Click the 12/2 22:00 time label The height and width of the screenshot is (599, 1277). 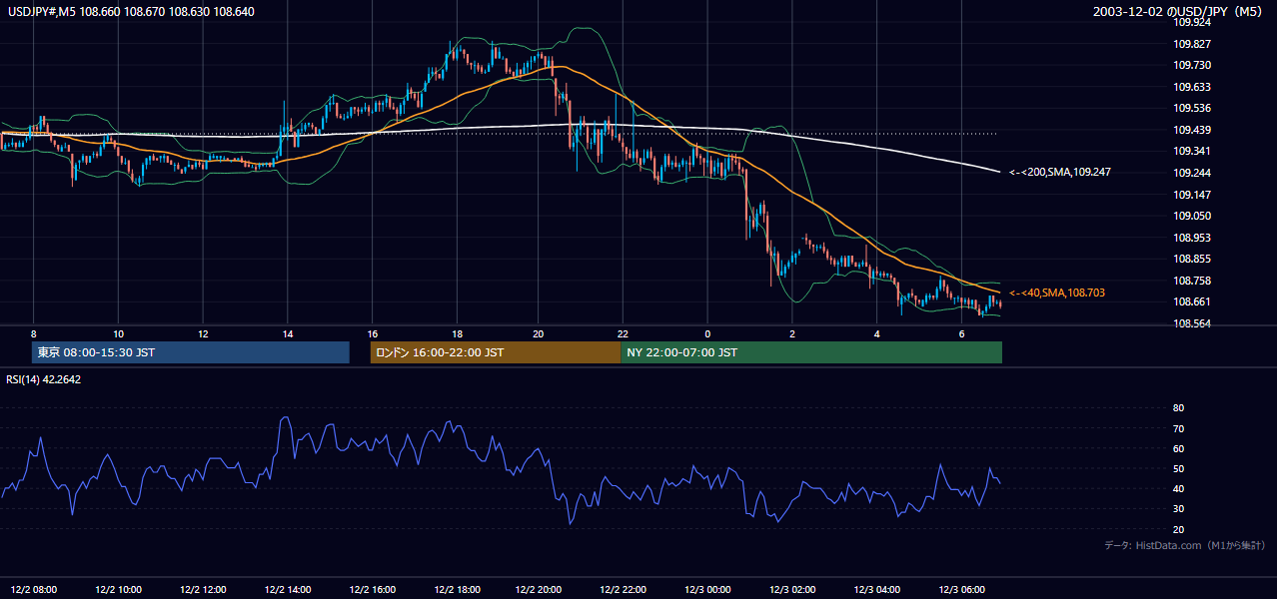point(625,589)
